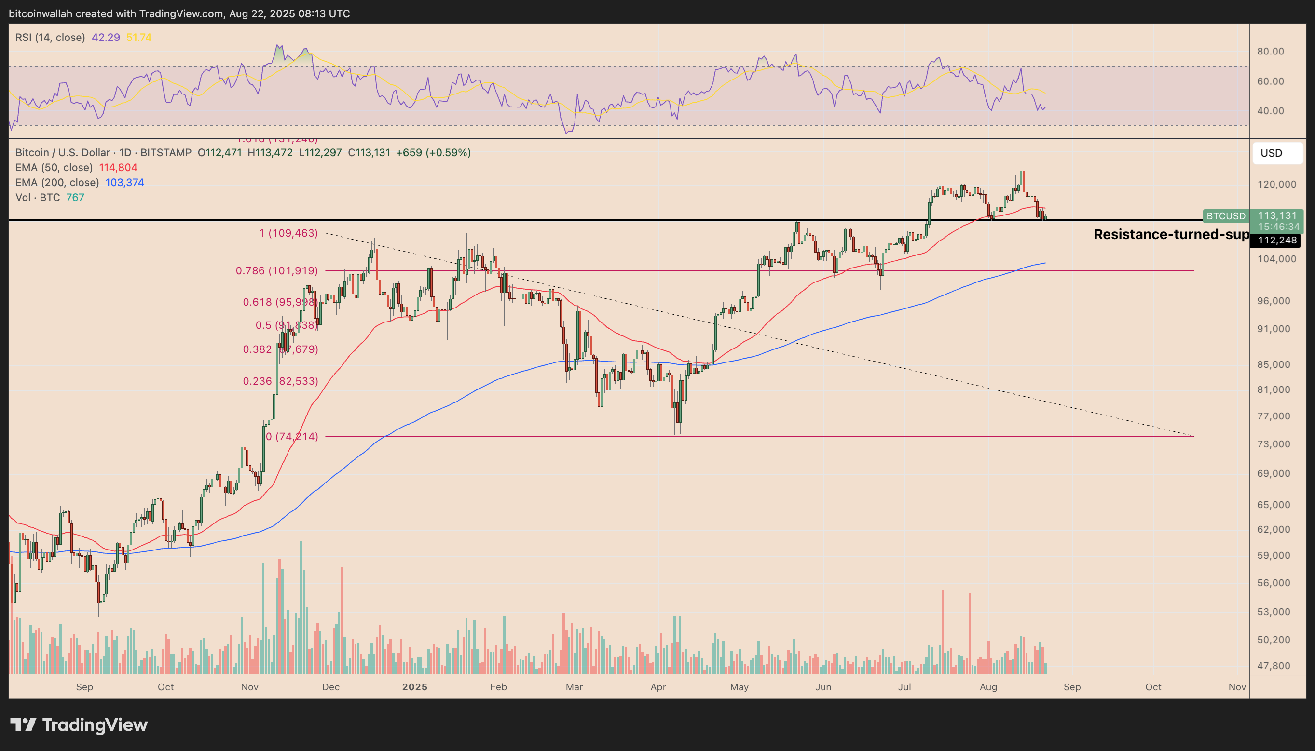
Task: Click the +659 (+0.59%) change value
Action: coord(433,153)
